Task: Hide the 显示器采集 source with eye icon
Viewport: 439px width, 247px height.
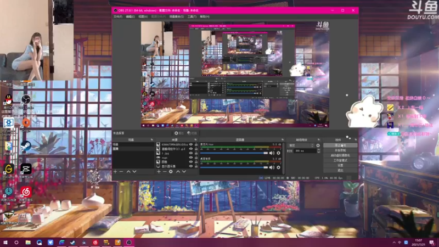Action: click(x=191, y=166)
